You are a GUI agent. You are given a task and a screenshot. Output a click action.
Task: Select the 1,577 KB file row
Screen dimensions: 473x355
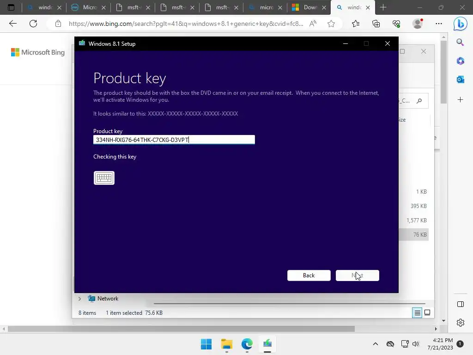(414, 220)
